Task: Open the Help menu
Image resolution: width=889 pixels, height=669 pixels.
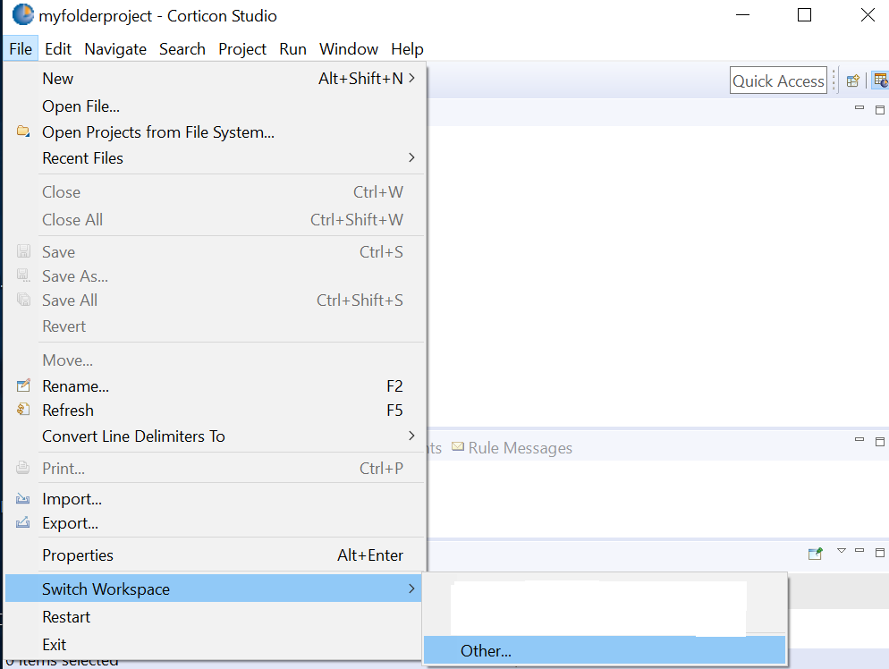Action: point(407,49)
